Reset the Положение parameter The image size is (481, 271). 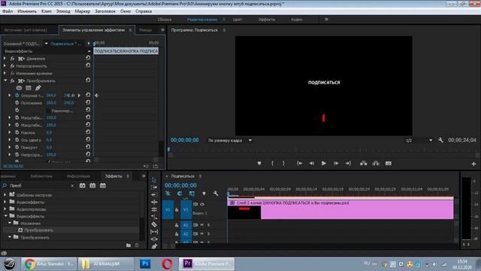(x=88, y=102)
